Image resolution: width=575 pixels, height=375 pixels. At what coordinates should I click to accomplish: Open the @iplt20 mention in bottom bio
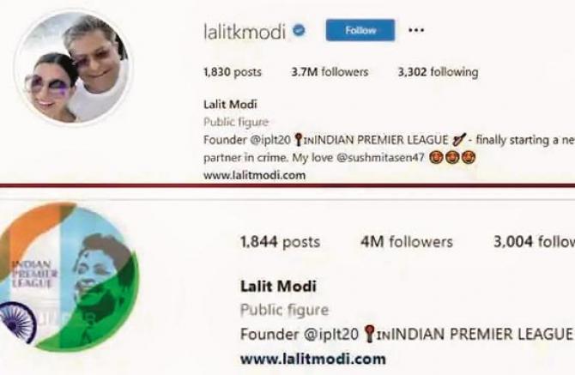pyautogui.click(x=330, y=335)
